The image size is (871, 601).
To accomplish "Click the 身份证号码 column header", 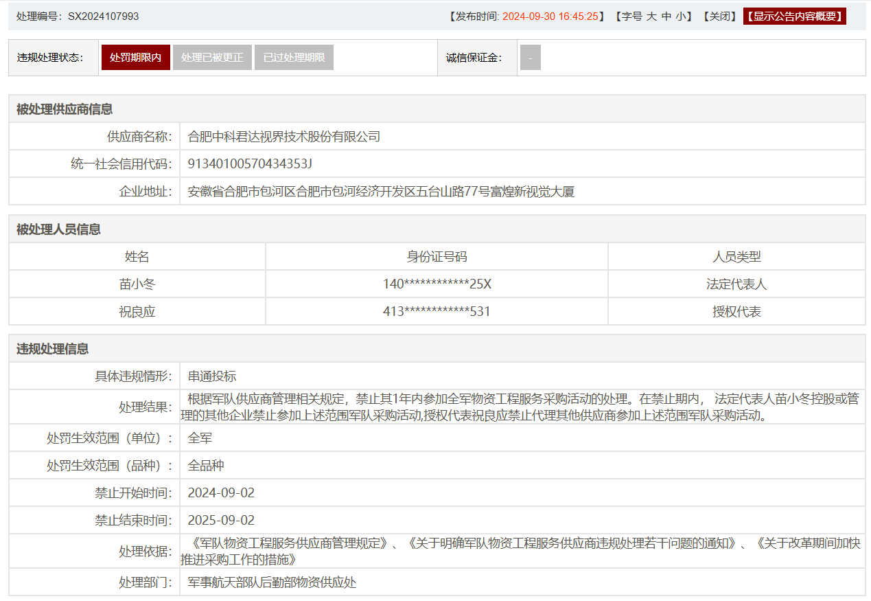I will (437, 257).
